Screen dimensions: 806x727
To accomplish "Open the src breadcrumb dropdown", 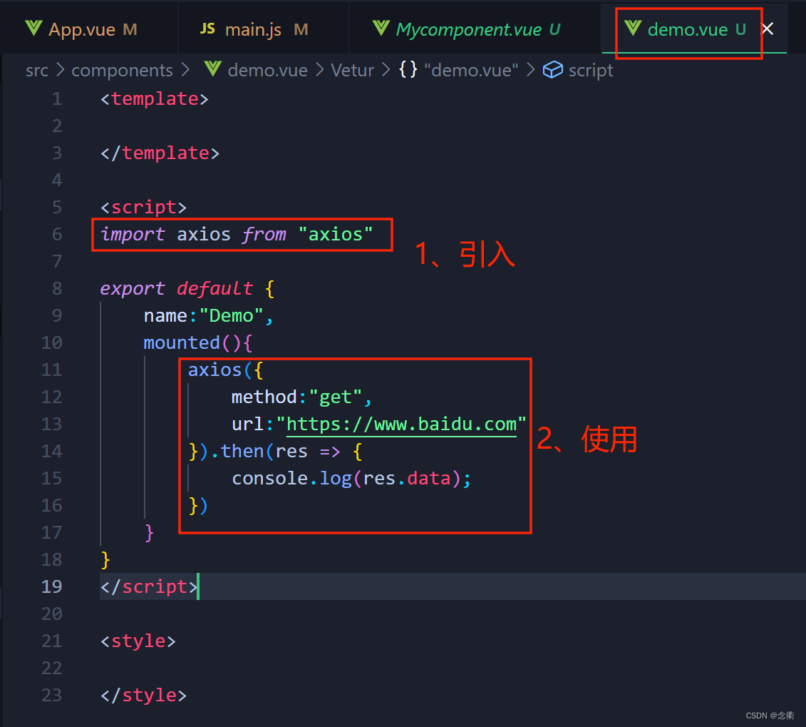I will pos(36,70).
